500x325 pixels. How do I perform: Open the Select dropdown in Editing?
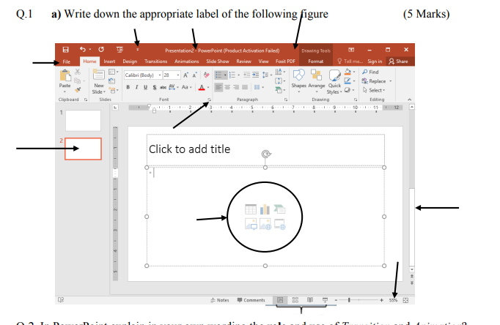click(374, 91)
